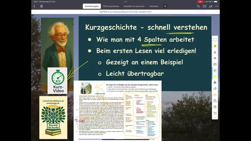This screenshot has height=141, width=251.
Task: Select the blue marker tool
Action: (215, 83)
